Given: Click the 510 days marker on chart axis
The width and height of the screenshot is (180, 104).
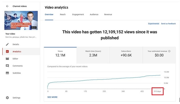Looking at the screenshot, I should (157, 91).
